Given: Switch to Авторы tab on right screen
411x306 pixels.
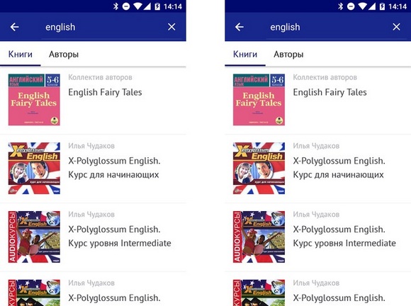Looking at the screenshot, I should (288, 55).
